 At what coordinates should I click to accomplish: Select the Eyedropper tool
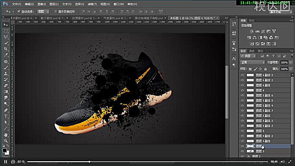(6, 55)
